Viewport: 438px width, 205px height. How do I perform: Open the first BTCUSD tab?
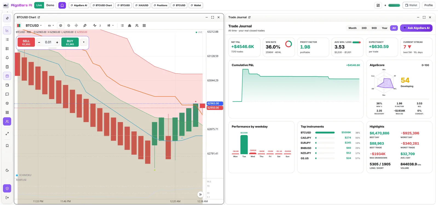tap(123, 5)
